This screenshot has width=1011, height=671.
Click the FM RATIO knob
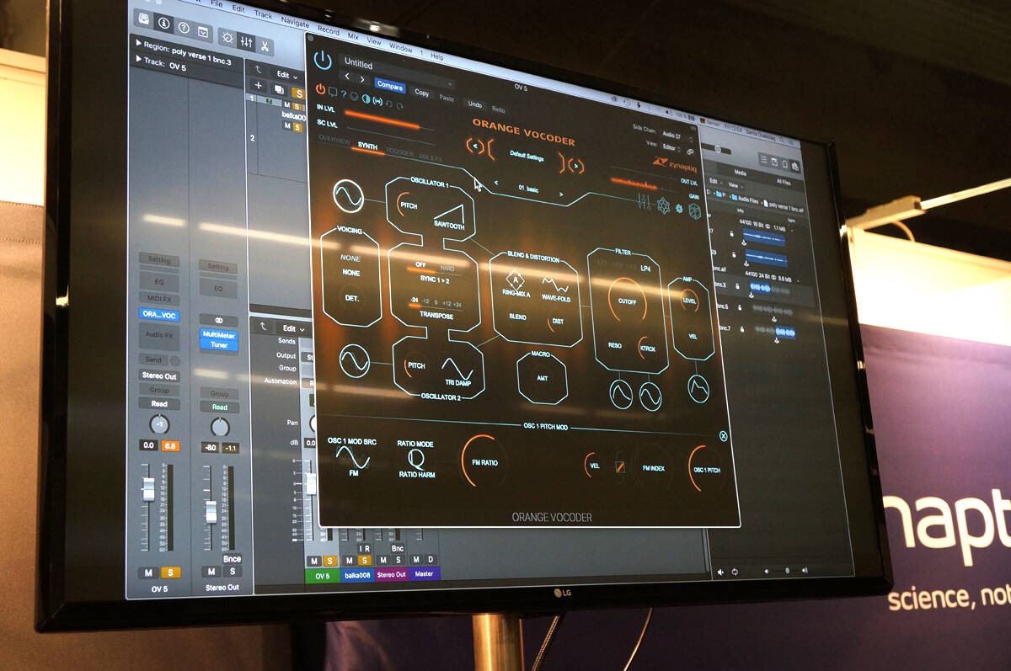point(484,463)
